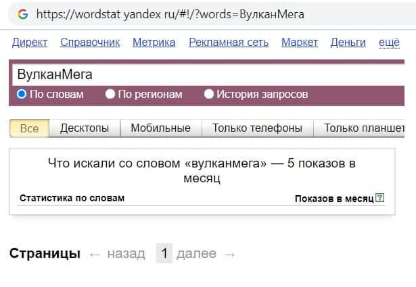Select the 'Только планшеты' tab
Image resolution: width=416 pixels, height=287 pixels.
[x=363, y=128]
